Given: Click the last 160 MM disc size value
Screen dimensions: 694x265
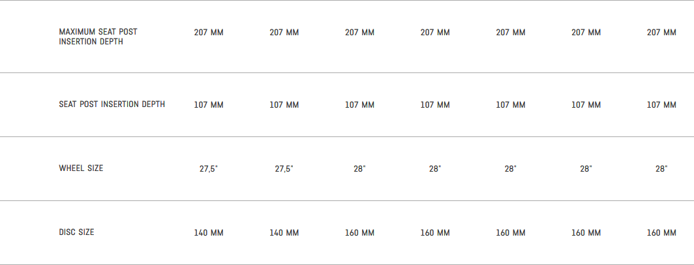Looking at the screenshot, I should 661,232.
